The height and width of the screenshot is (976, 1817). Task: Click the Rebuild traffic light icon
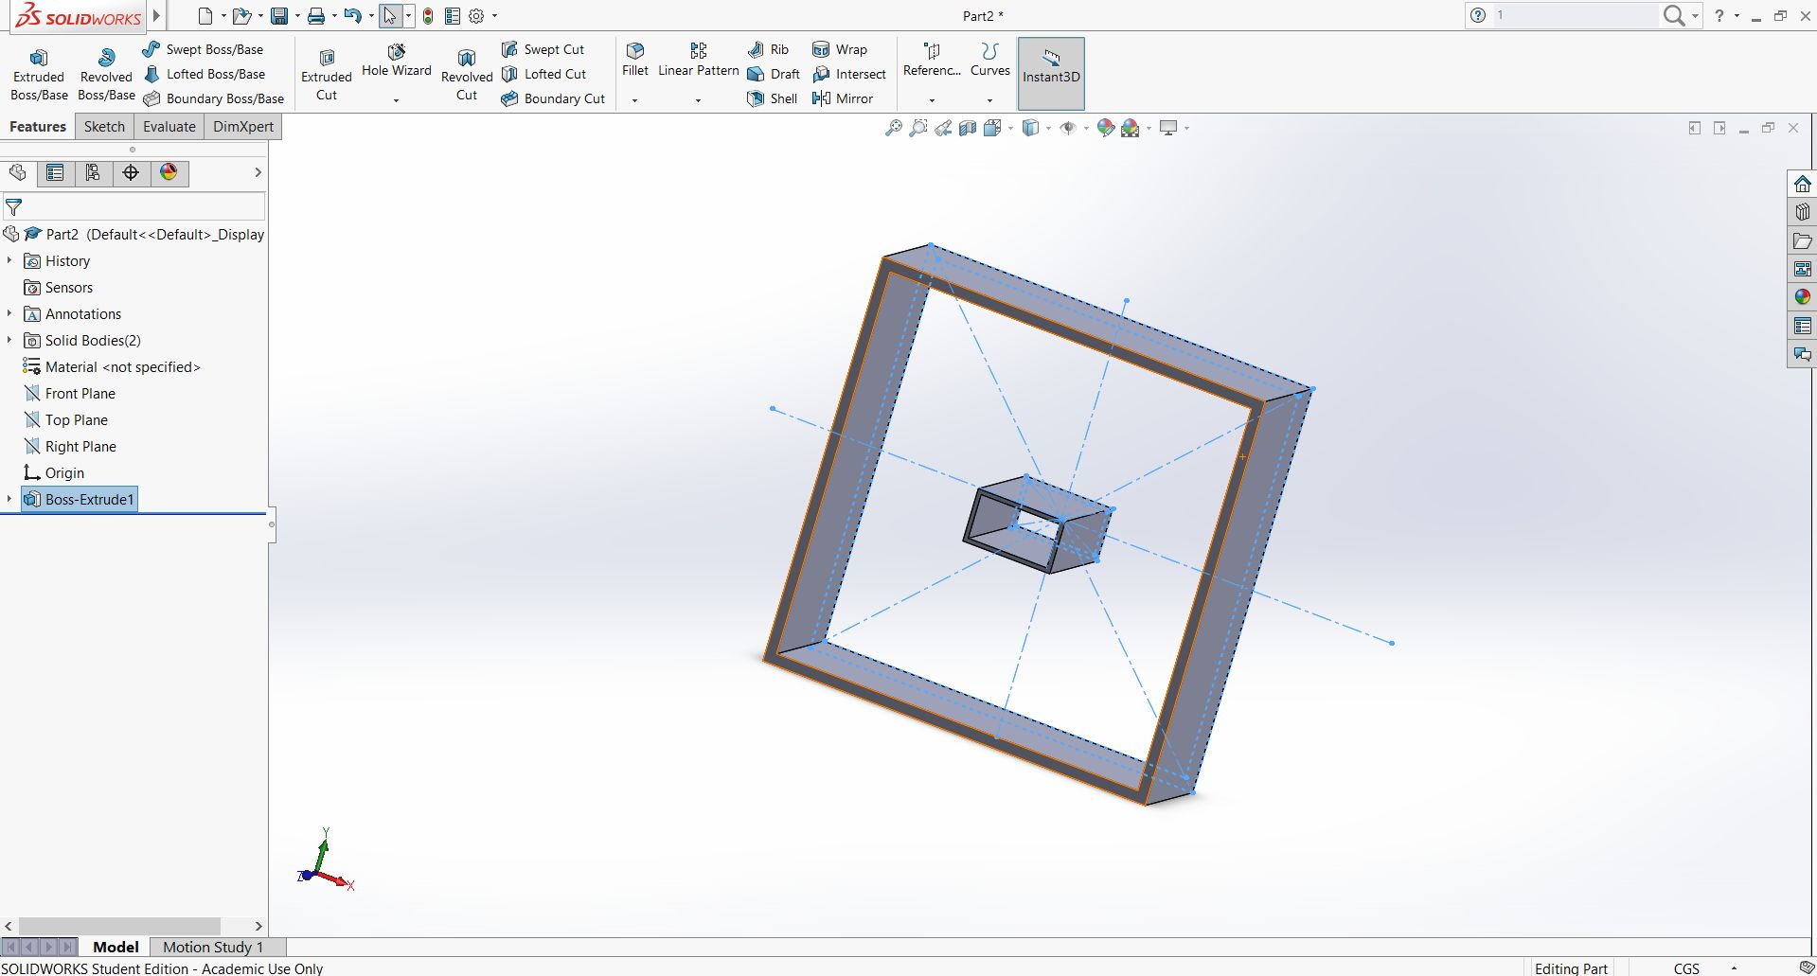428,16
